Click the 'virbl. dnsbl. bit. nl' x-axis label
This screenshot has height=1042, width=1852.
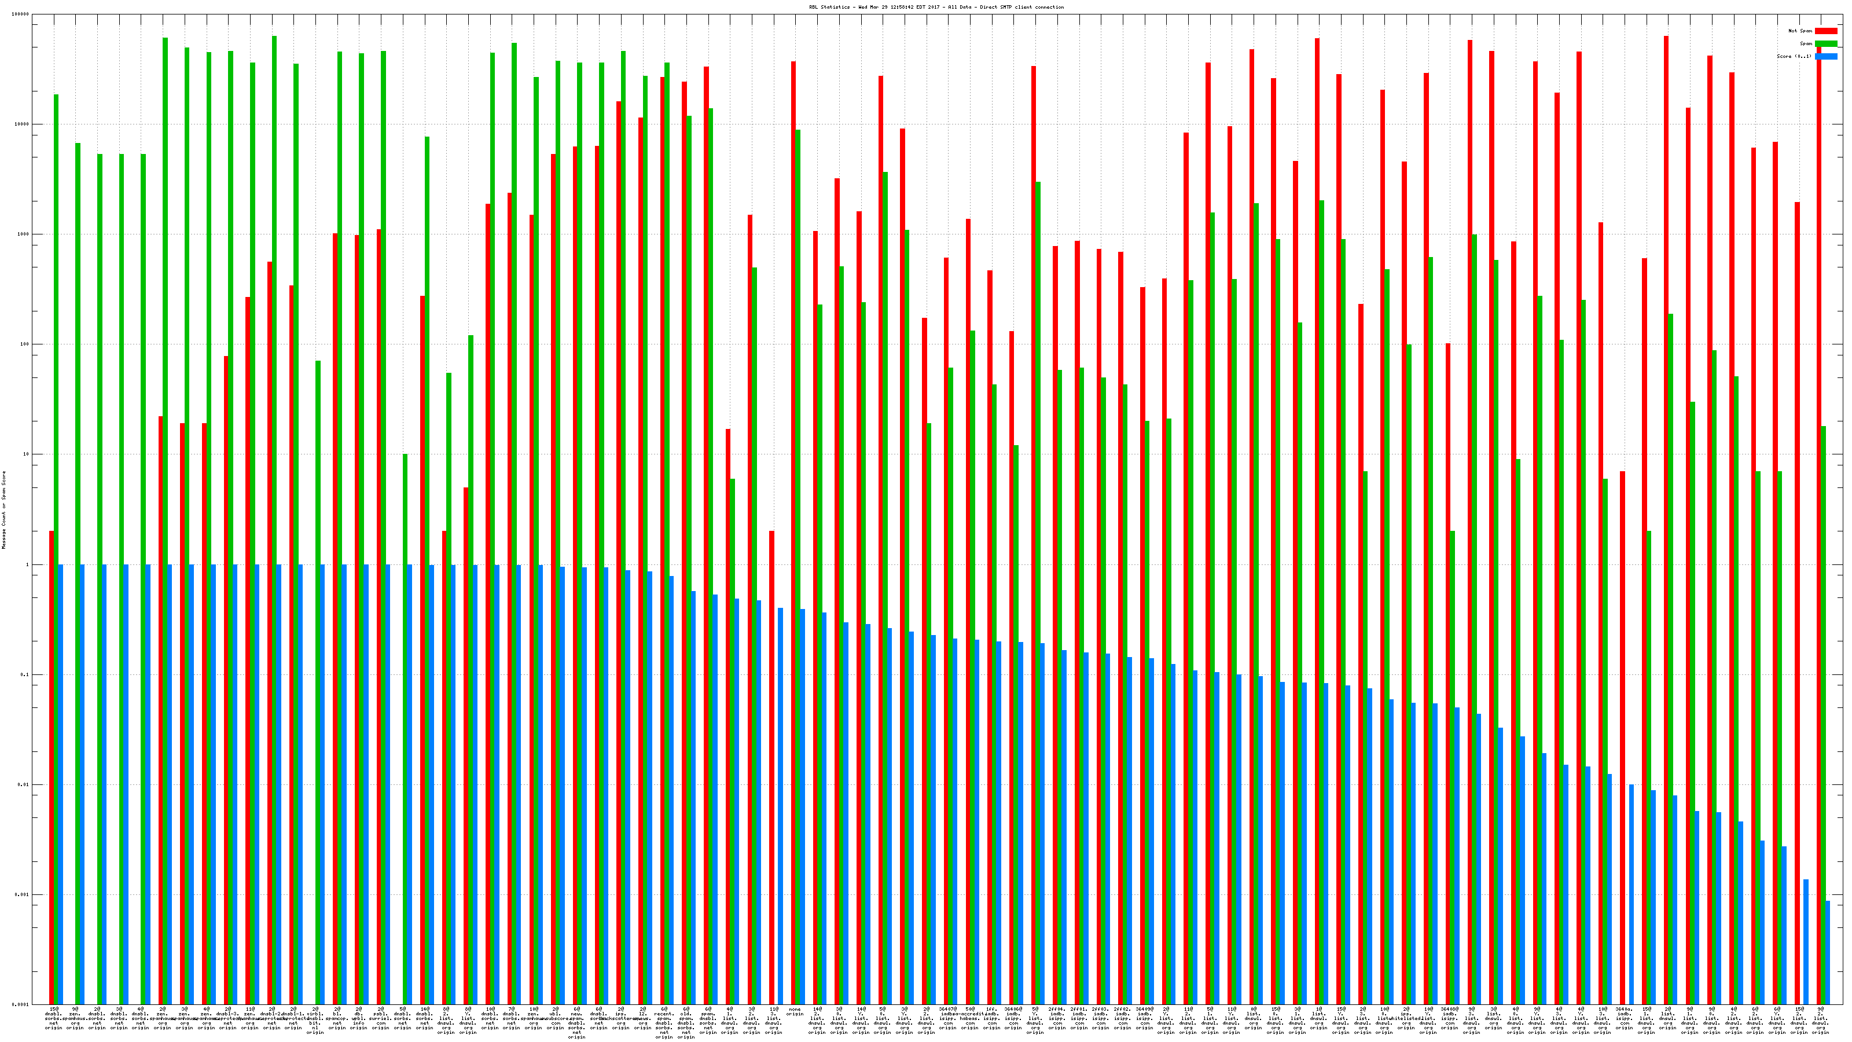click(315, 1021)
